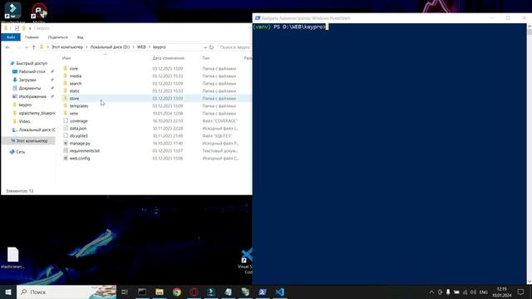Click the Explorer search box
This screenshot has width=532, height=299.
click(x=234, y=47)
